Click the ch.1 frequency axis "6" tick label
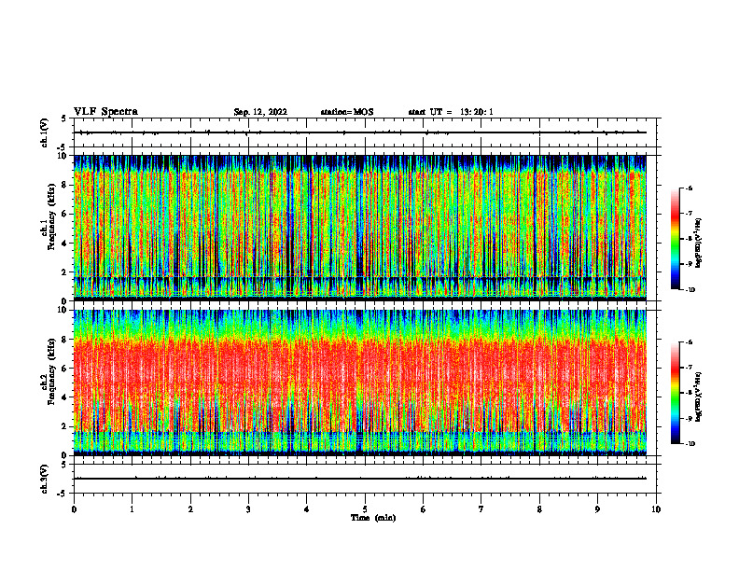 point(65,214)
